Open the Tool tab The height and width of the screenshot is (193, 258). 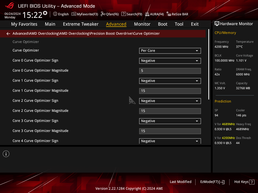coord(179,24)
